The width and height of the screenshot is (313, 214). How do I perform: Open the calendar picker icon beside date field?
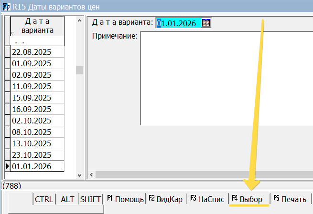(206, 23)
